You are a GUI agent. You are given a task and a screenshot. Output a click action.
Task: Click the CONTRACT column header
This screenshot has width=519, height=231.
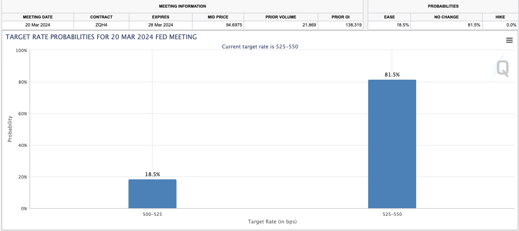coord(101,17)
